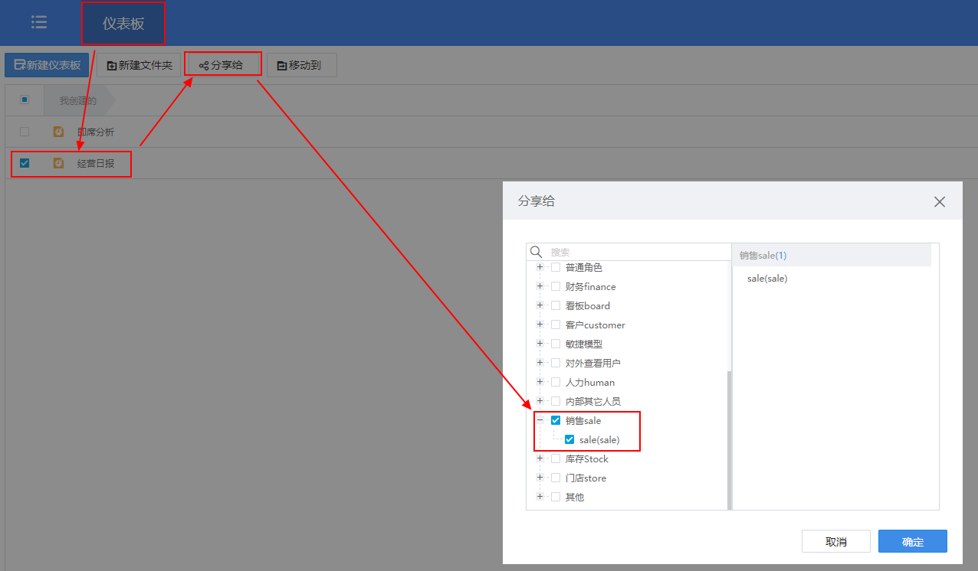Image resolution: width=978 pixels, height=571 pixels.
Task: Click the 新建仪表板 button
Action: [47, 65]
